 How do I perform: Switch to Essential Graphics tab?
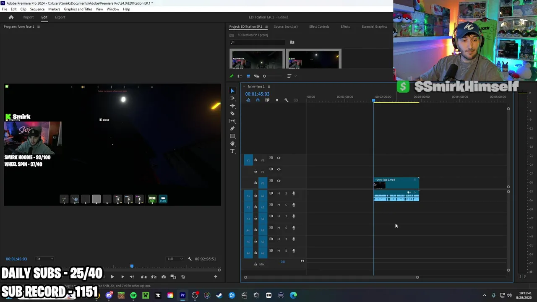[374, 26]
